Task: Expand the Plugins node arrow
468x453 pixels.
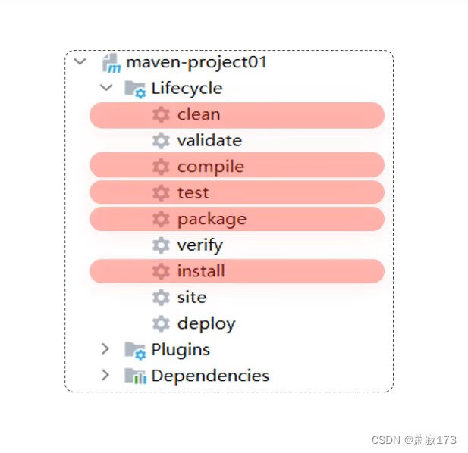Action: pos(105,348)
